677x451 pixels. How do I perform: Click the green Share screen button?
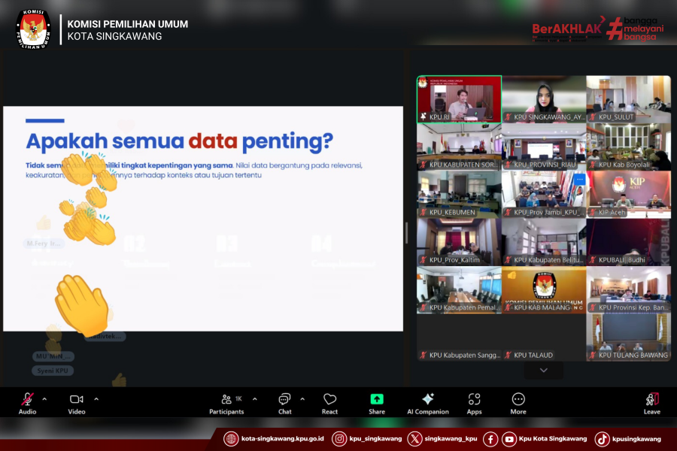click(x=377, y=403)
